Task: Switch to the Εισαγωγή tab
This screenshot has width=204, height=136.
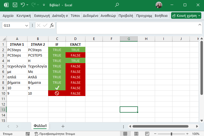Action: click(42, 16)
